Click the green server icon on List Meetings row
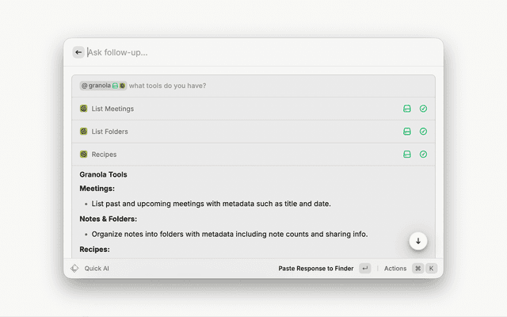This screenshot has width=507, height=317. (x=407, y=109)
